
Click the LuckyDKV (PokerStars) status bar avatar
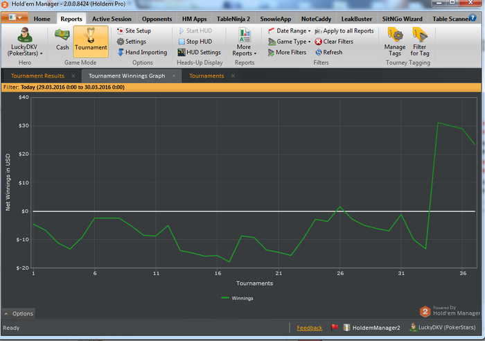(413, 327)
